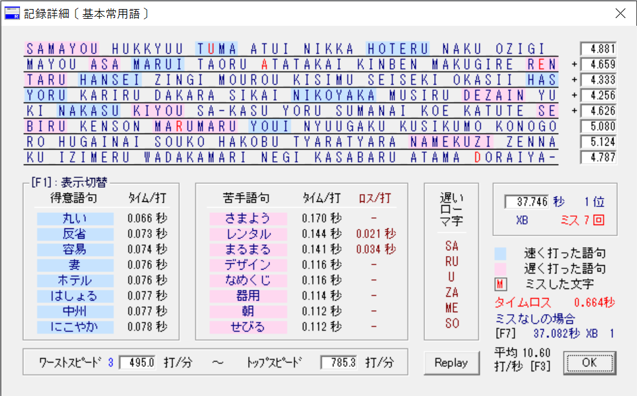Image resolution: width=637 pixels, height=396 pixels.
Task: Click the weak word せびる
Action: (x=248, y=327)
